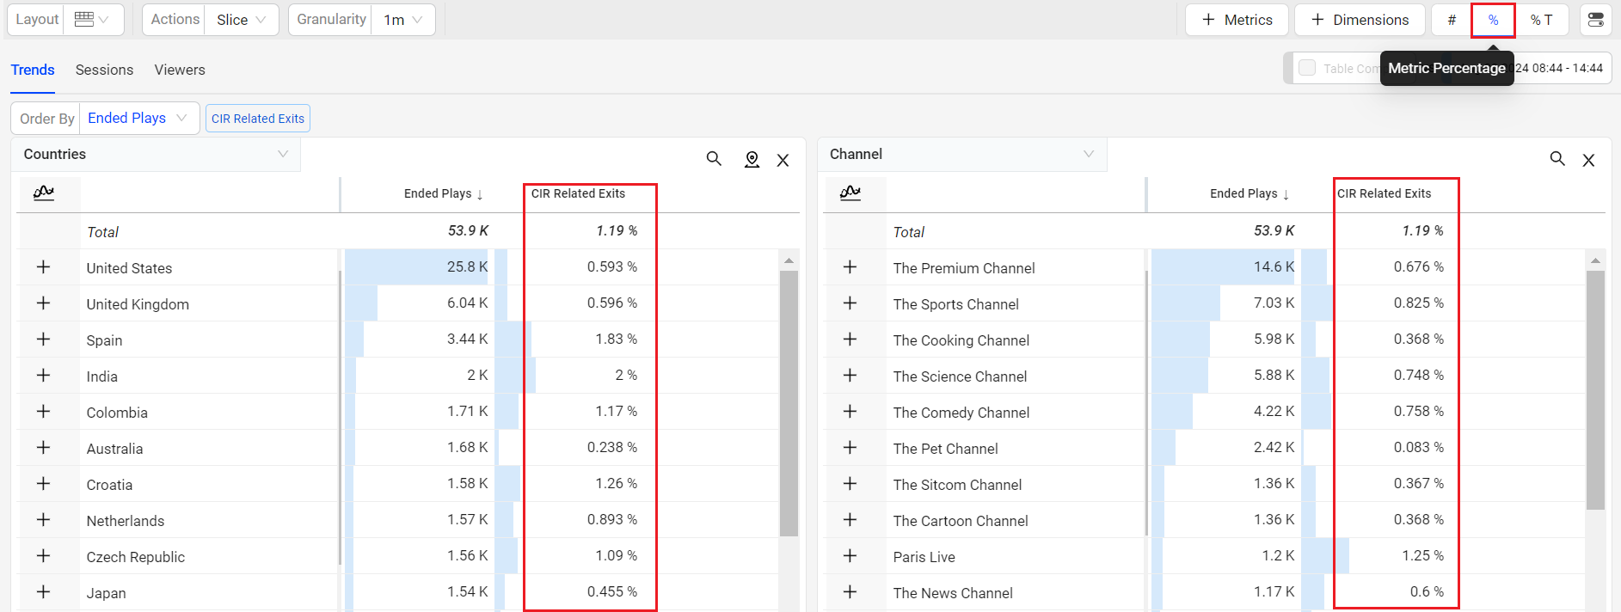This screenshot has height=612, width=1621.
Task: Switch to the Trends tab
Action: click(x=33, y=70)
